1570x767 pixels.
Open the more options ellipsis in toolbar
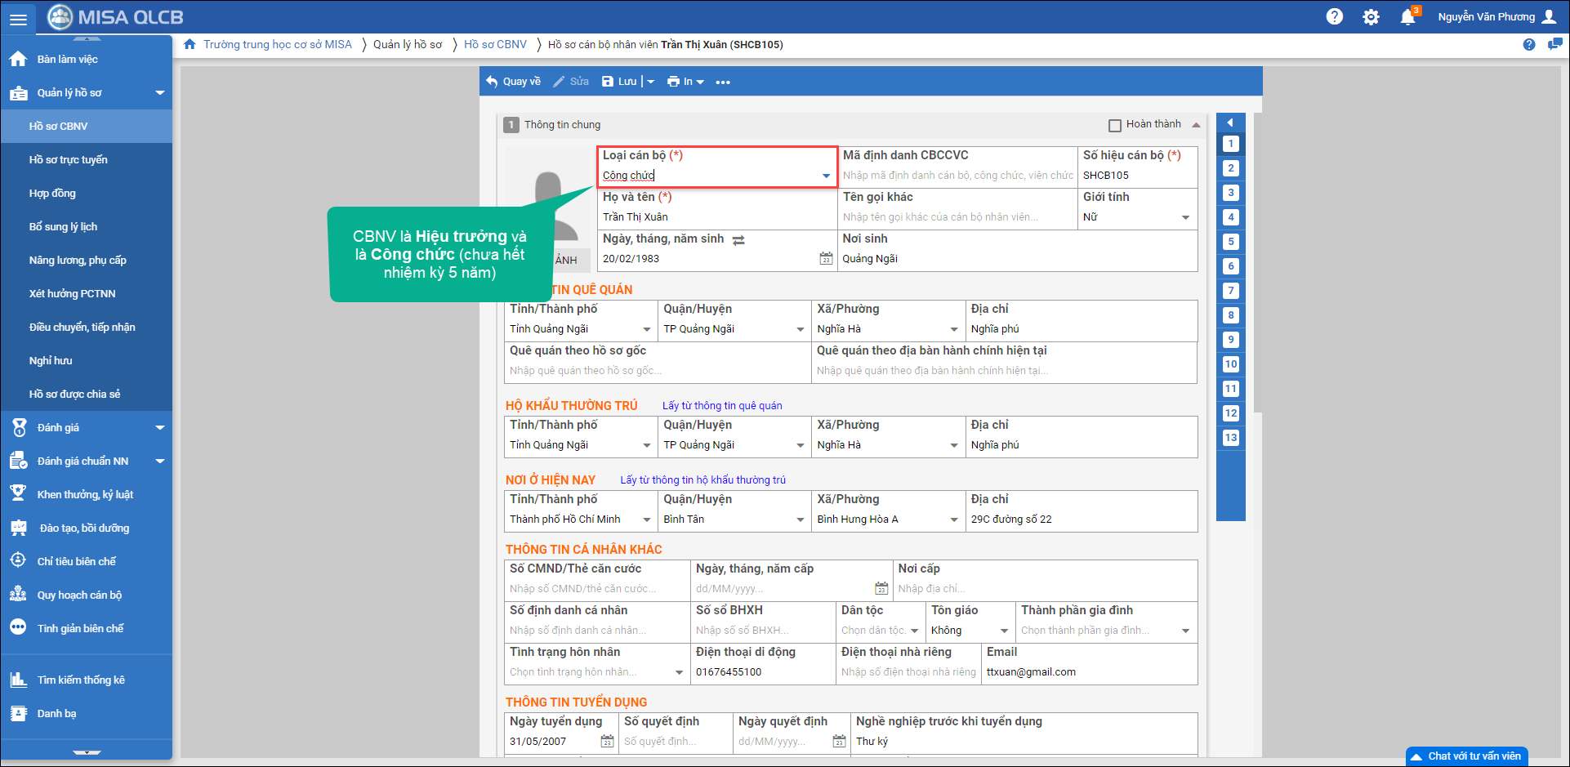(x=723, y=82)
